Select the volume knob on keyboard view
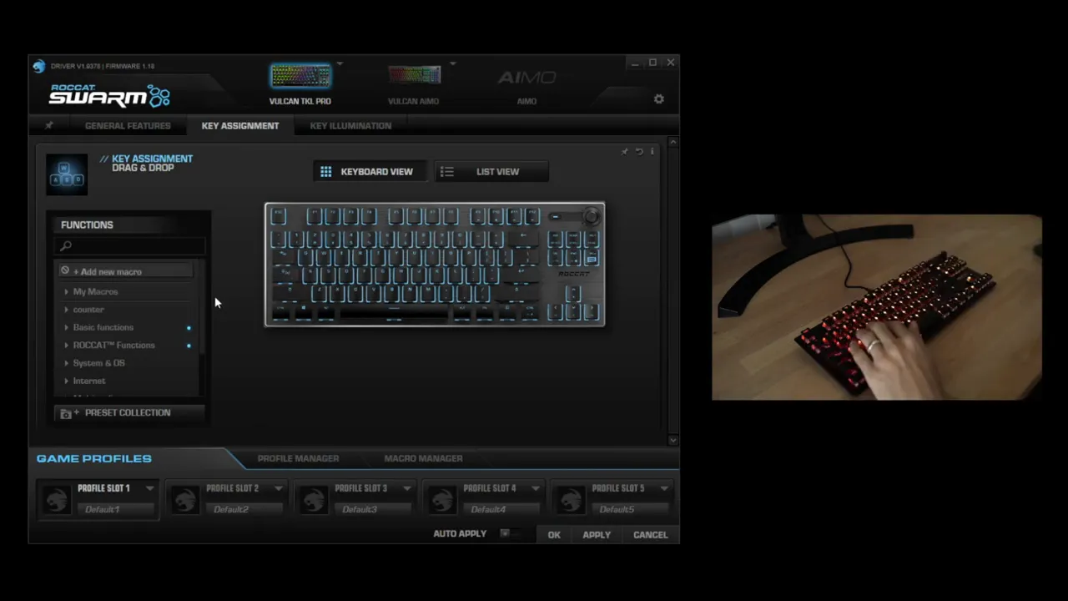This screenshot has width=1068, height=601. pyautogui.click(x=591, y=216)
